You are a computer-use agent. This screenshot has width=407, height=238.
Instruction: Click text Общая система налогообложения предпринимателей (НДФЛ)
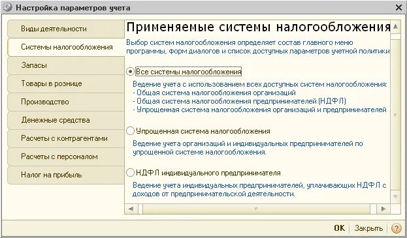coord(242,101)
